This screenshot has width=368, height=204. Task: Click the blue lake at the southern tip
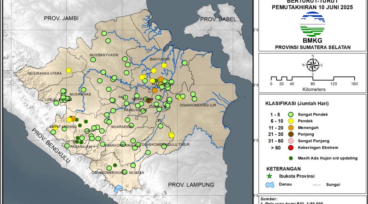[x=118, y=188]
